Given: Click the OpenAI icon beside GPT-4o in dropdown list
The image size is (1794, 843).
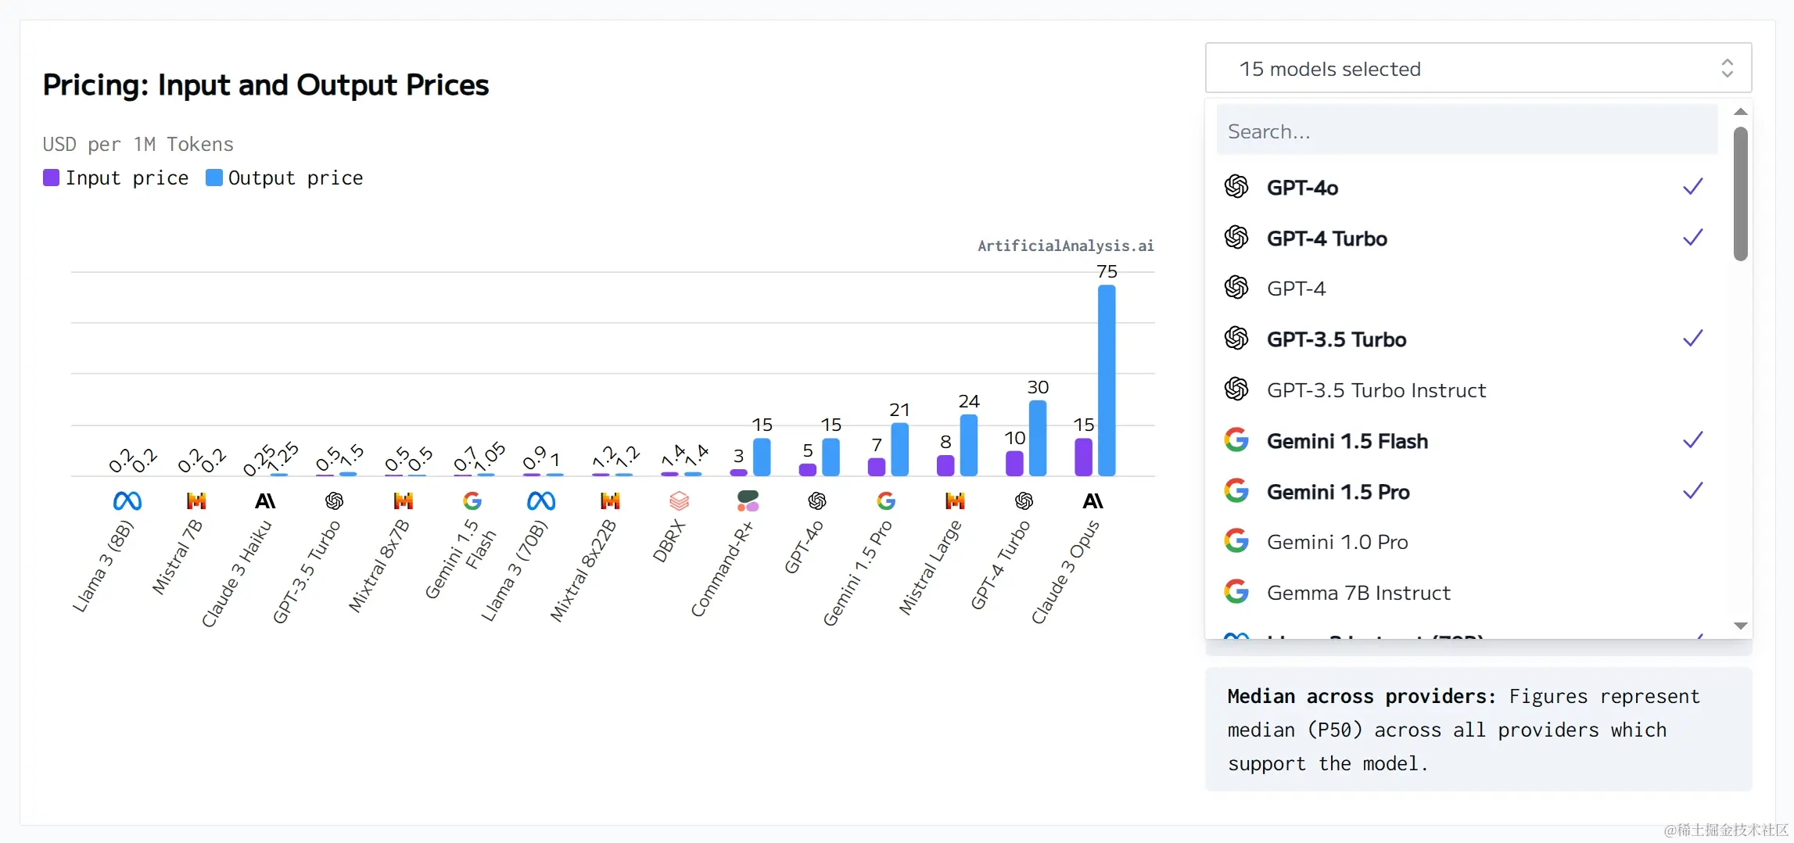Looking at the screenshot, I should click(x=1236, y=186).
